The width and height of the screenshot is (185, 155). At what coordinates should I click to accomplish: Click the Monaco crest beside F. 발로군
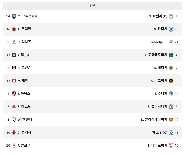coord(14,146)
